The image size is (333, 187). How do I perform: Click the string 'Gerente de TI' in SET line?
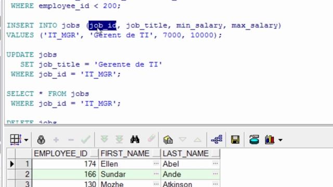point(128,64)
